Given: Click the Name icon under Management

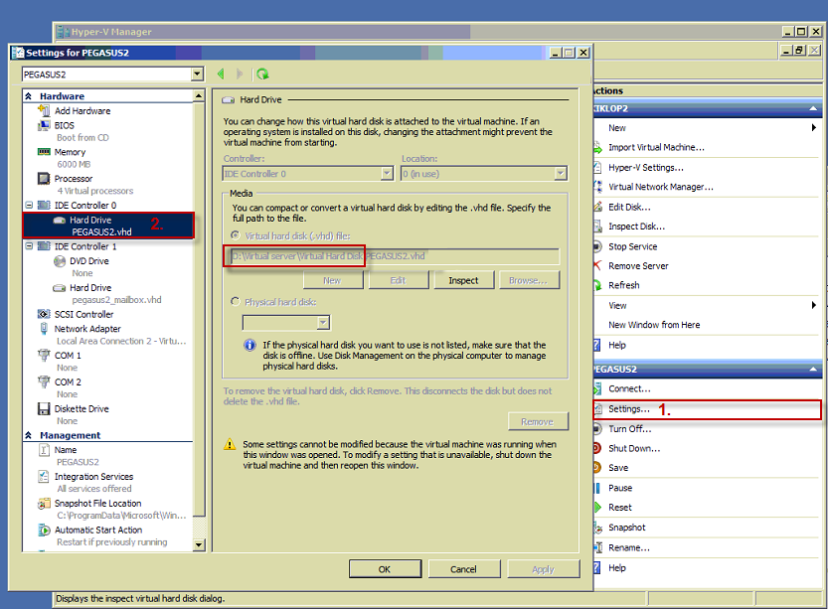Looking at the screenshot, I should click(44, 450).
